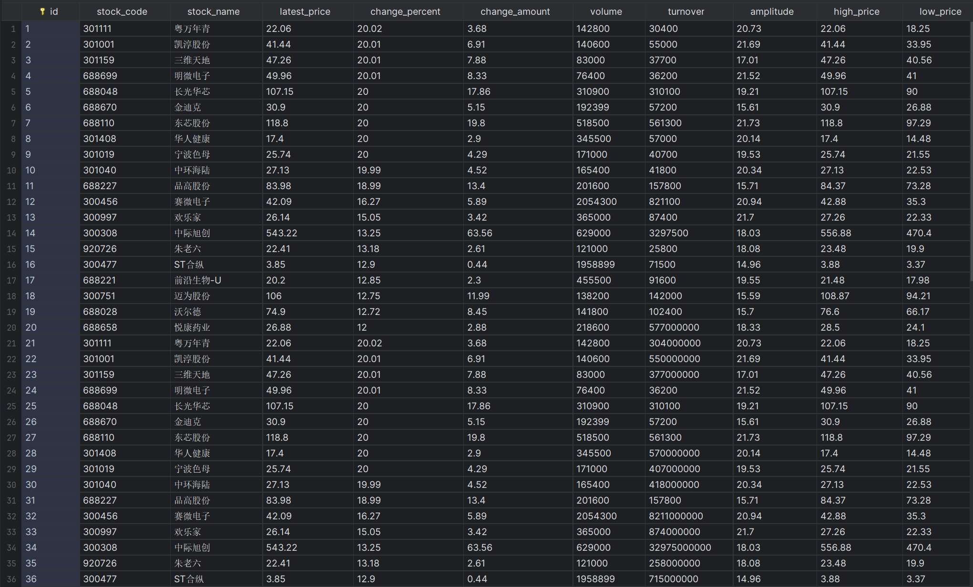Click volume cell 2054300 in row 12
The height and width of the screenshot is (587, 973).
tap(596, 202)
